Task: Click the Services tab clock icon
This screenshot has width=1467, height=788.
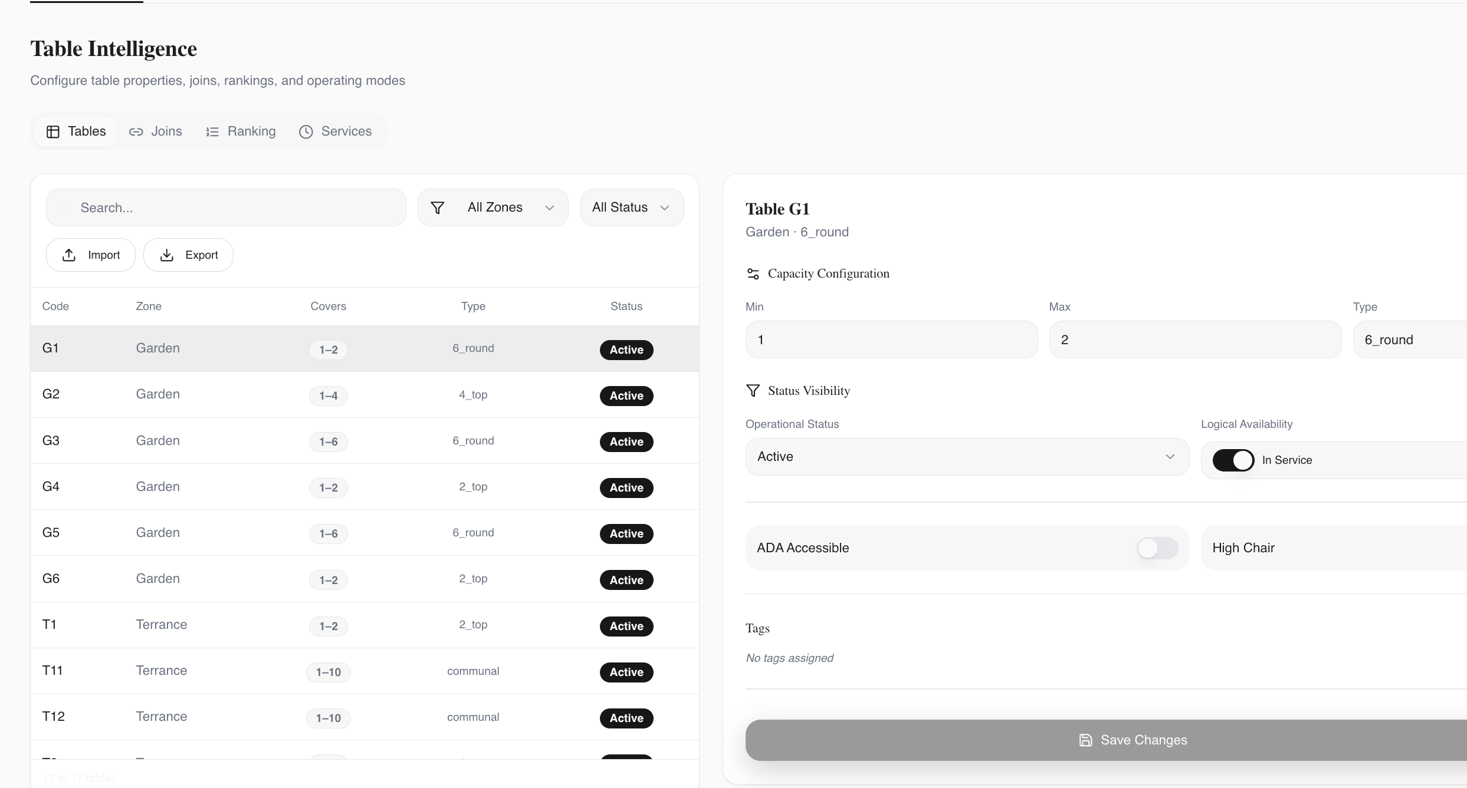Action: pyautogui.click(x=306, y=131)
